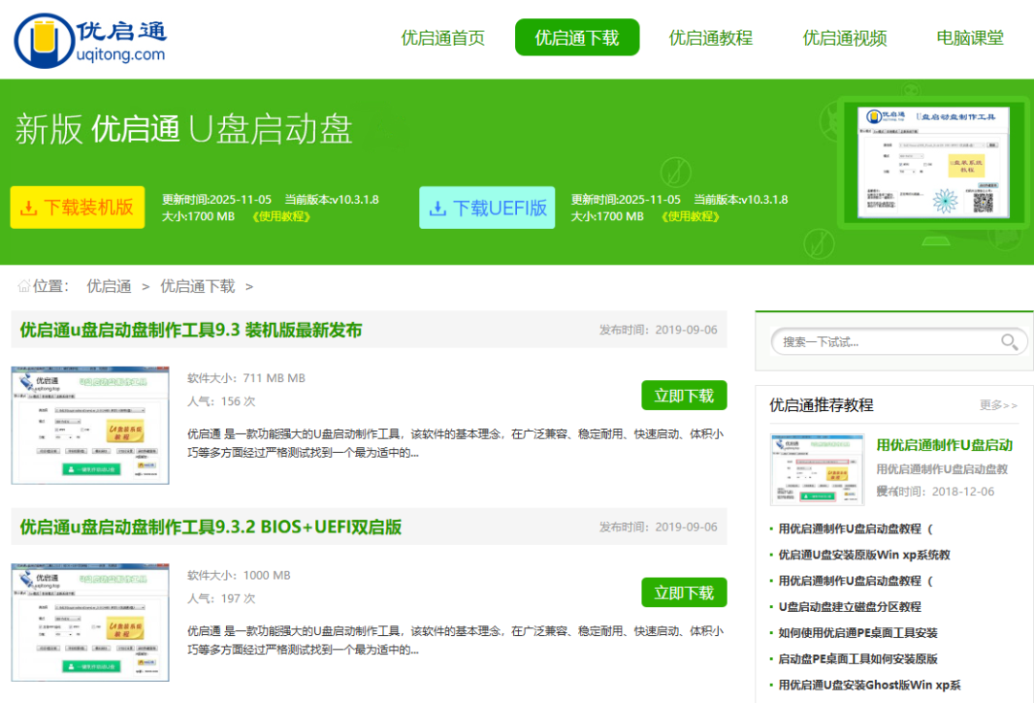
Task: Open the 9.3 装机版最新发布 article title
Action: click(x=191, y=329)
